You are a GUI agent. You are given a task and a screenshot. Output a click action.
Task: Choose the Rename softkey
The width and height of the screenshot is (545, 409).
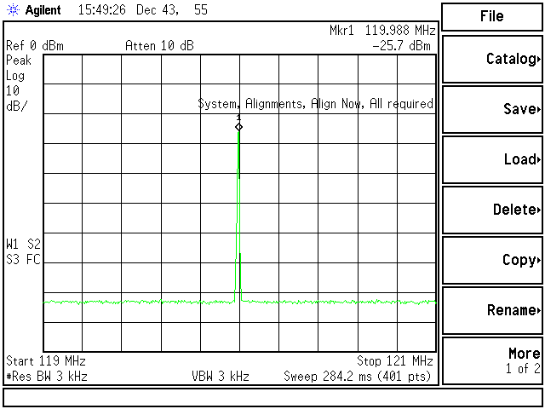click(492, 310)
